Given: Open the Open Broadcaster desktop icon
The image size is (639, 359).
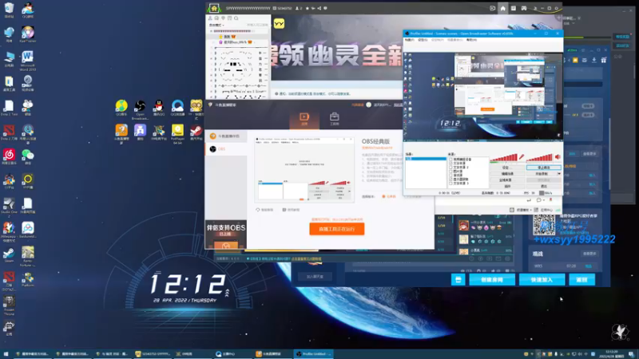Looking at the screenshot, I should coord(140,109).
